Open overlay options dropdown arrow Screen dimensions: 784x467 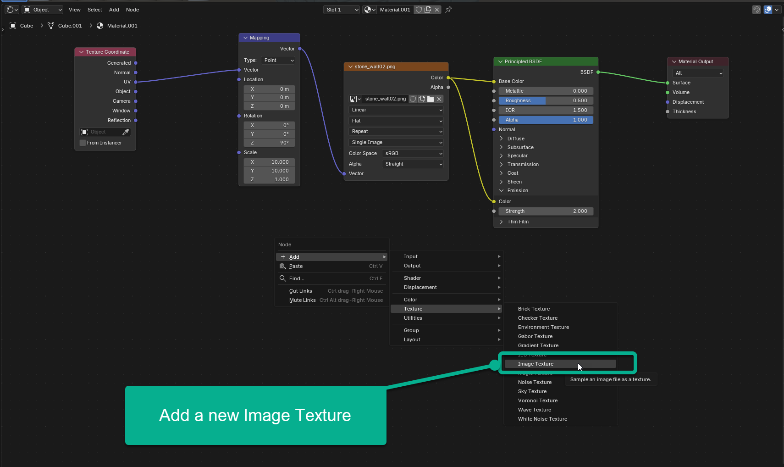(777, 10)
